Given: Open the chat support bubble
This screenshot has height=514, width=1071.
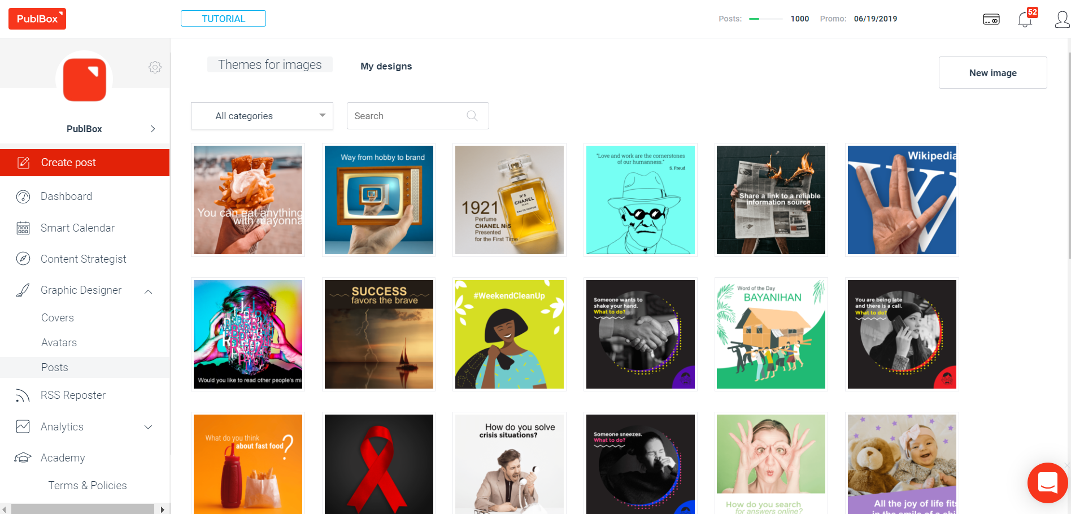Looking at the screenshot, I should (1047, 483).
